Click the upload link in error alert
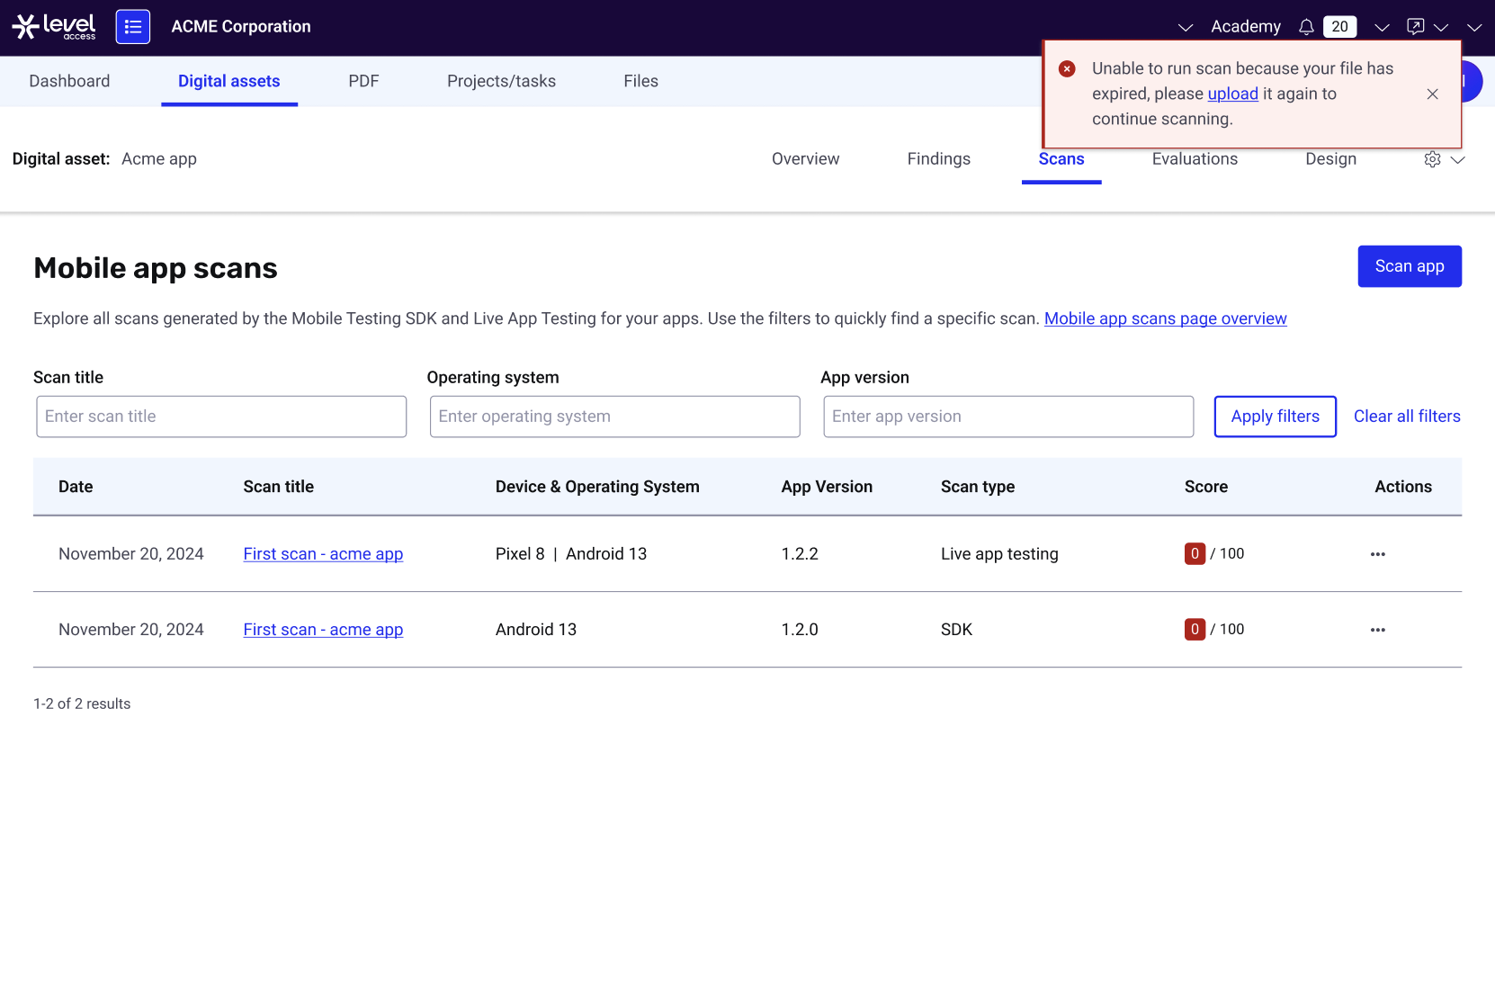1495x1004 pixels. (x=1232, y=94)
